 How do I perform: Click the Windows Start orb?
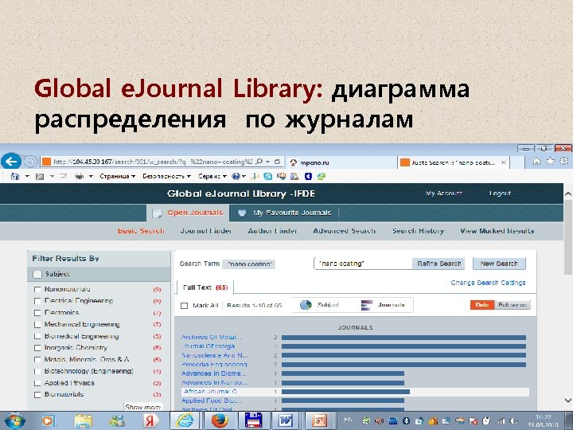tap(14, 420)
